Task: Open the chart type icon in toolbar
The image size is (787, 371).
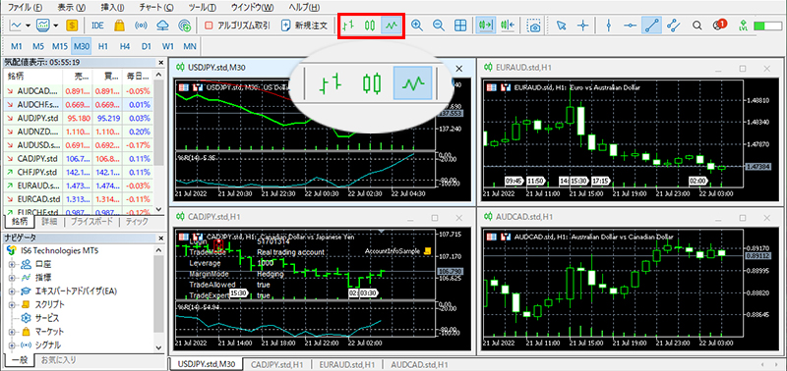Action: point(17,26)
